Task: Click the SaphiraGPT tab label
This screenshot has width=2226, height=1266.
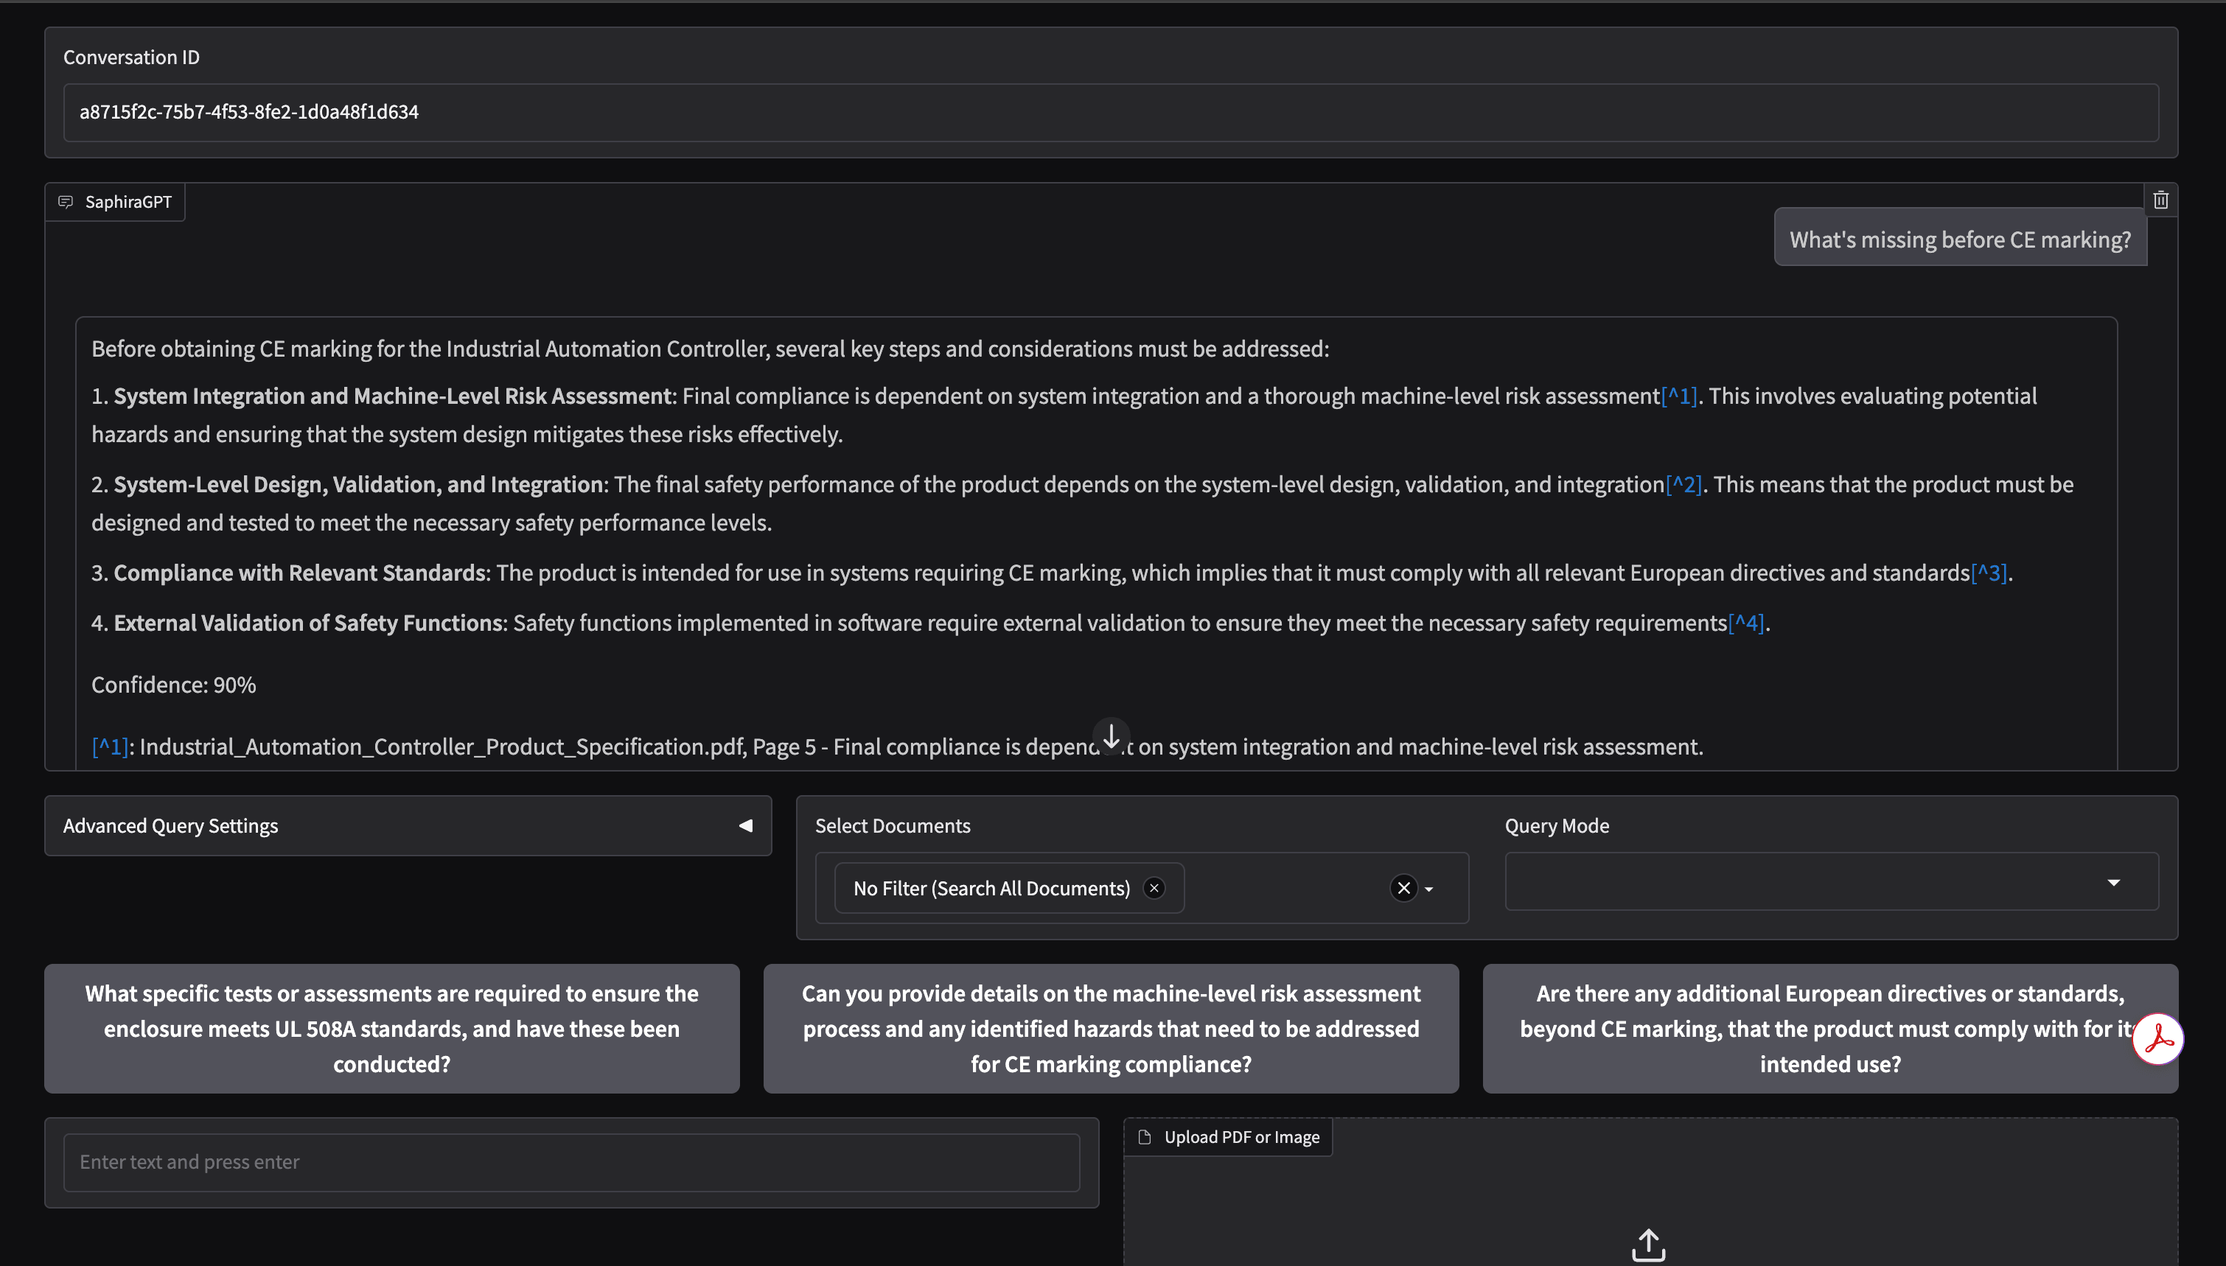Action: click(x=128, y=202)
